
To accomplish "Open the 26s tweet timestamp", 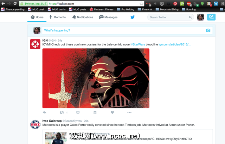I will (86, 121).
